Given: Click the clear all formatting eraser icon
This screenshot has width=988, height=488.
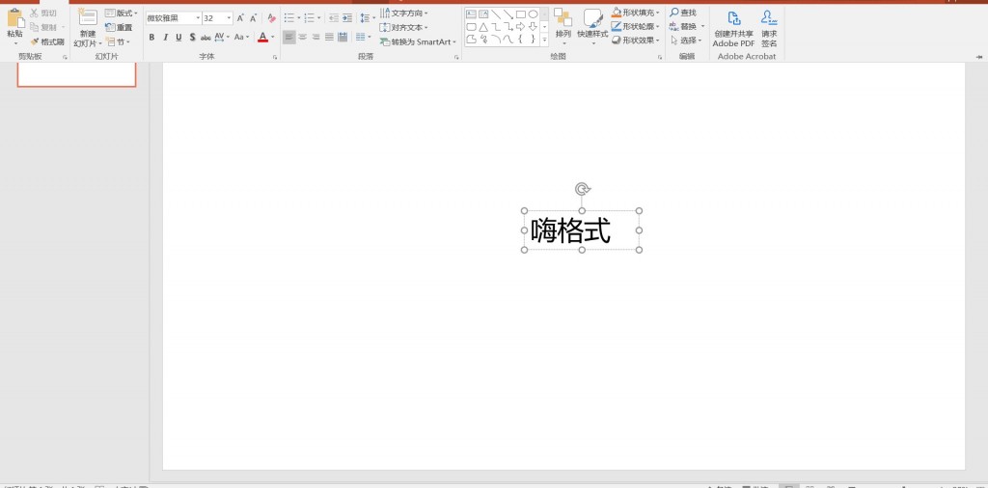Looking at the screenshot, I should pos(272,18).
